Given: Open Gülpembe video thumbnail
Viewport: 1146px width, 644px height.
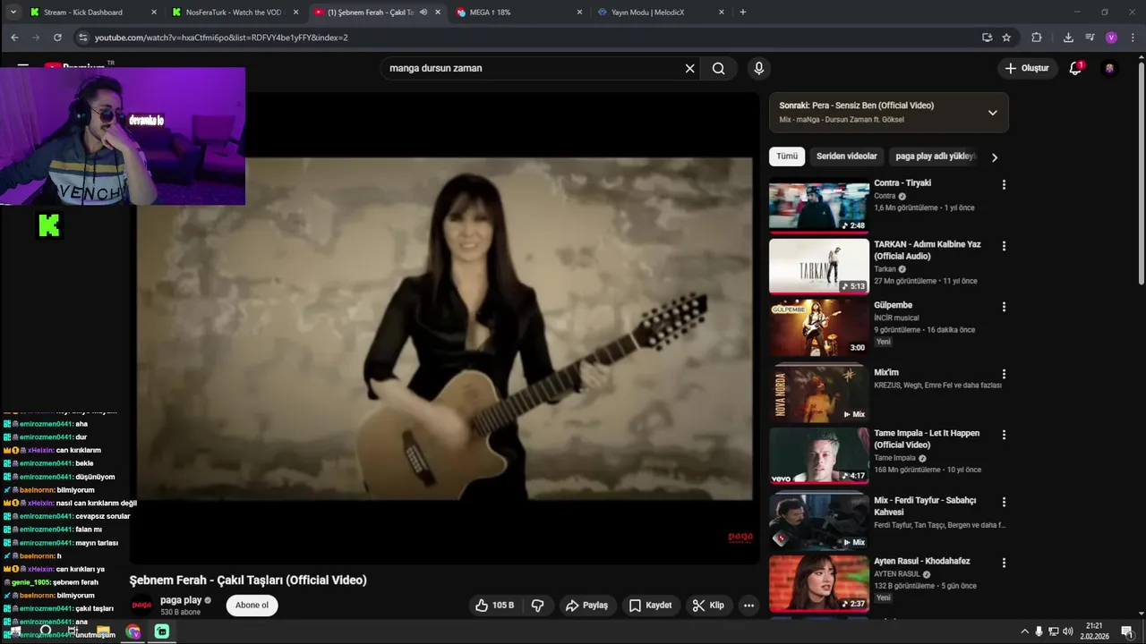Looking at the screenshot, I should [819, 328].
